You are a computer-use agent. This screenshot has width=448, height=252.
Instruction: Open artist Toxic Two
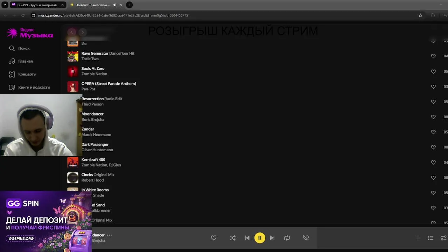pos(90,59)
